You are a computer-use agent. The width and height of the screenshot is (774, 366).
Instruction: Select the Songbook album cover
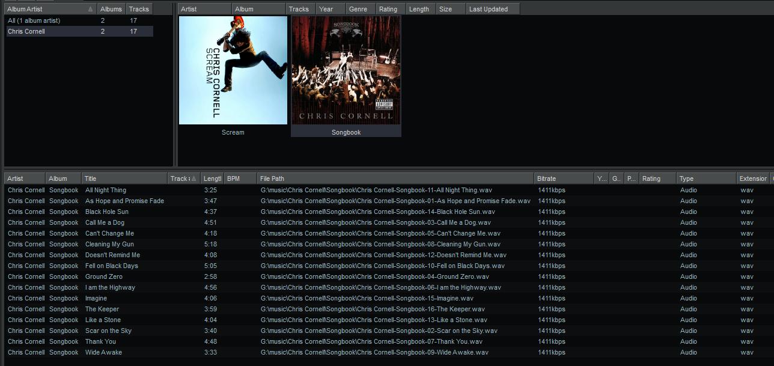[346, 70]
